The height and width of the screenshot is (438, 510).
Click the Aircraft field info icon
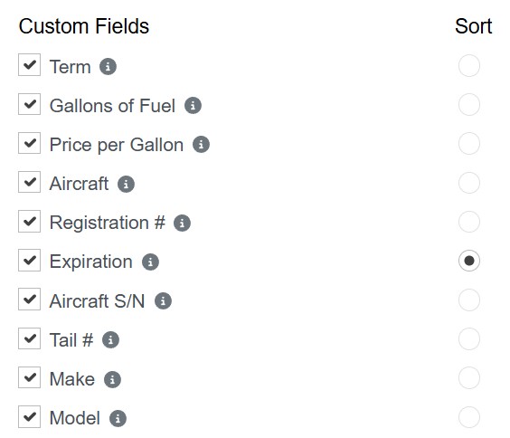(x=126, y=184)
